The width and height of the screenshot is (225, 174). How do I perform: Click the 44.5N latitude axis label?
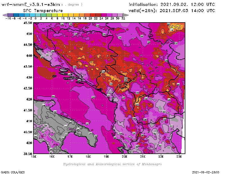pyautogui.click(x=28, y=45)
